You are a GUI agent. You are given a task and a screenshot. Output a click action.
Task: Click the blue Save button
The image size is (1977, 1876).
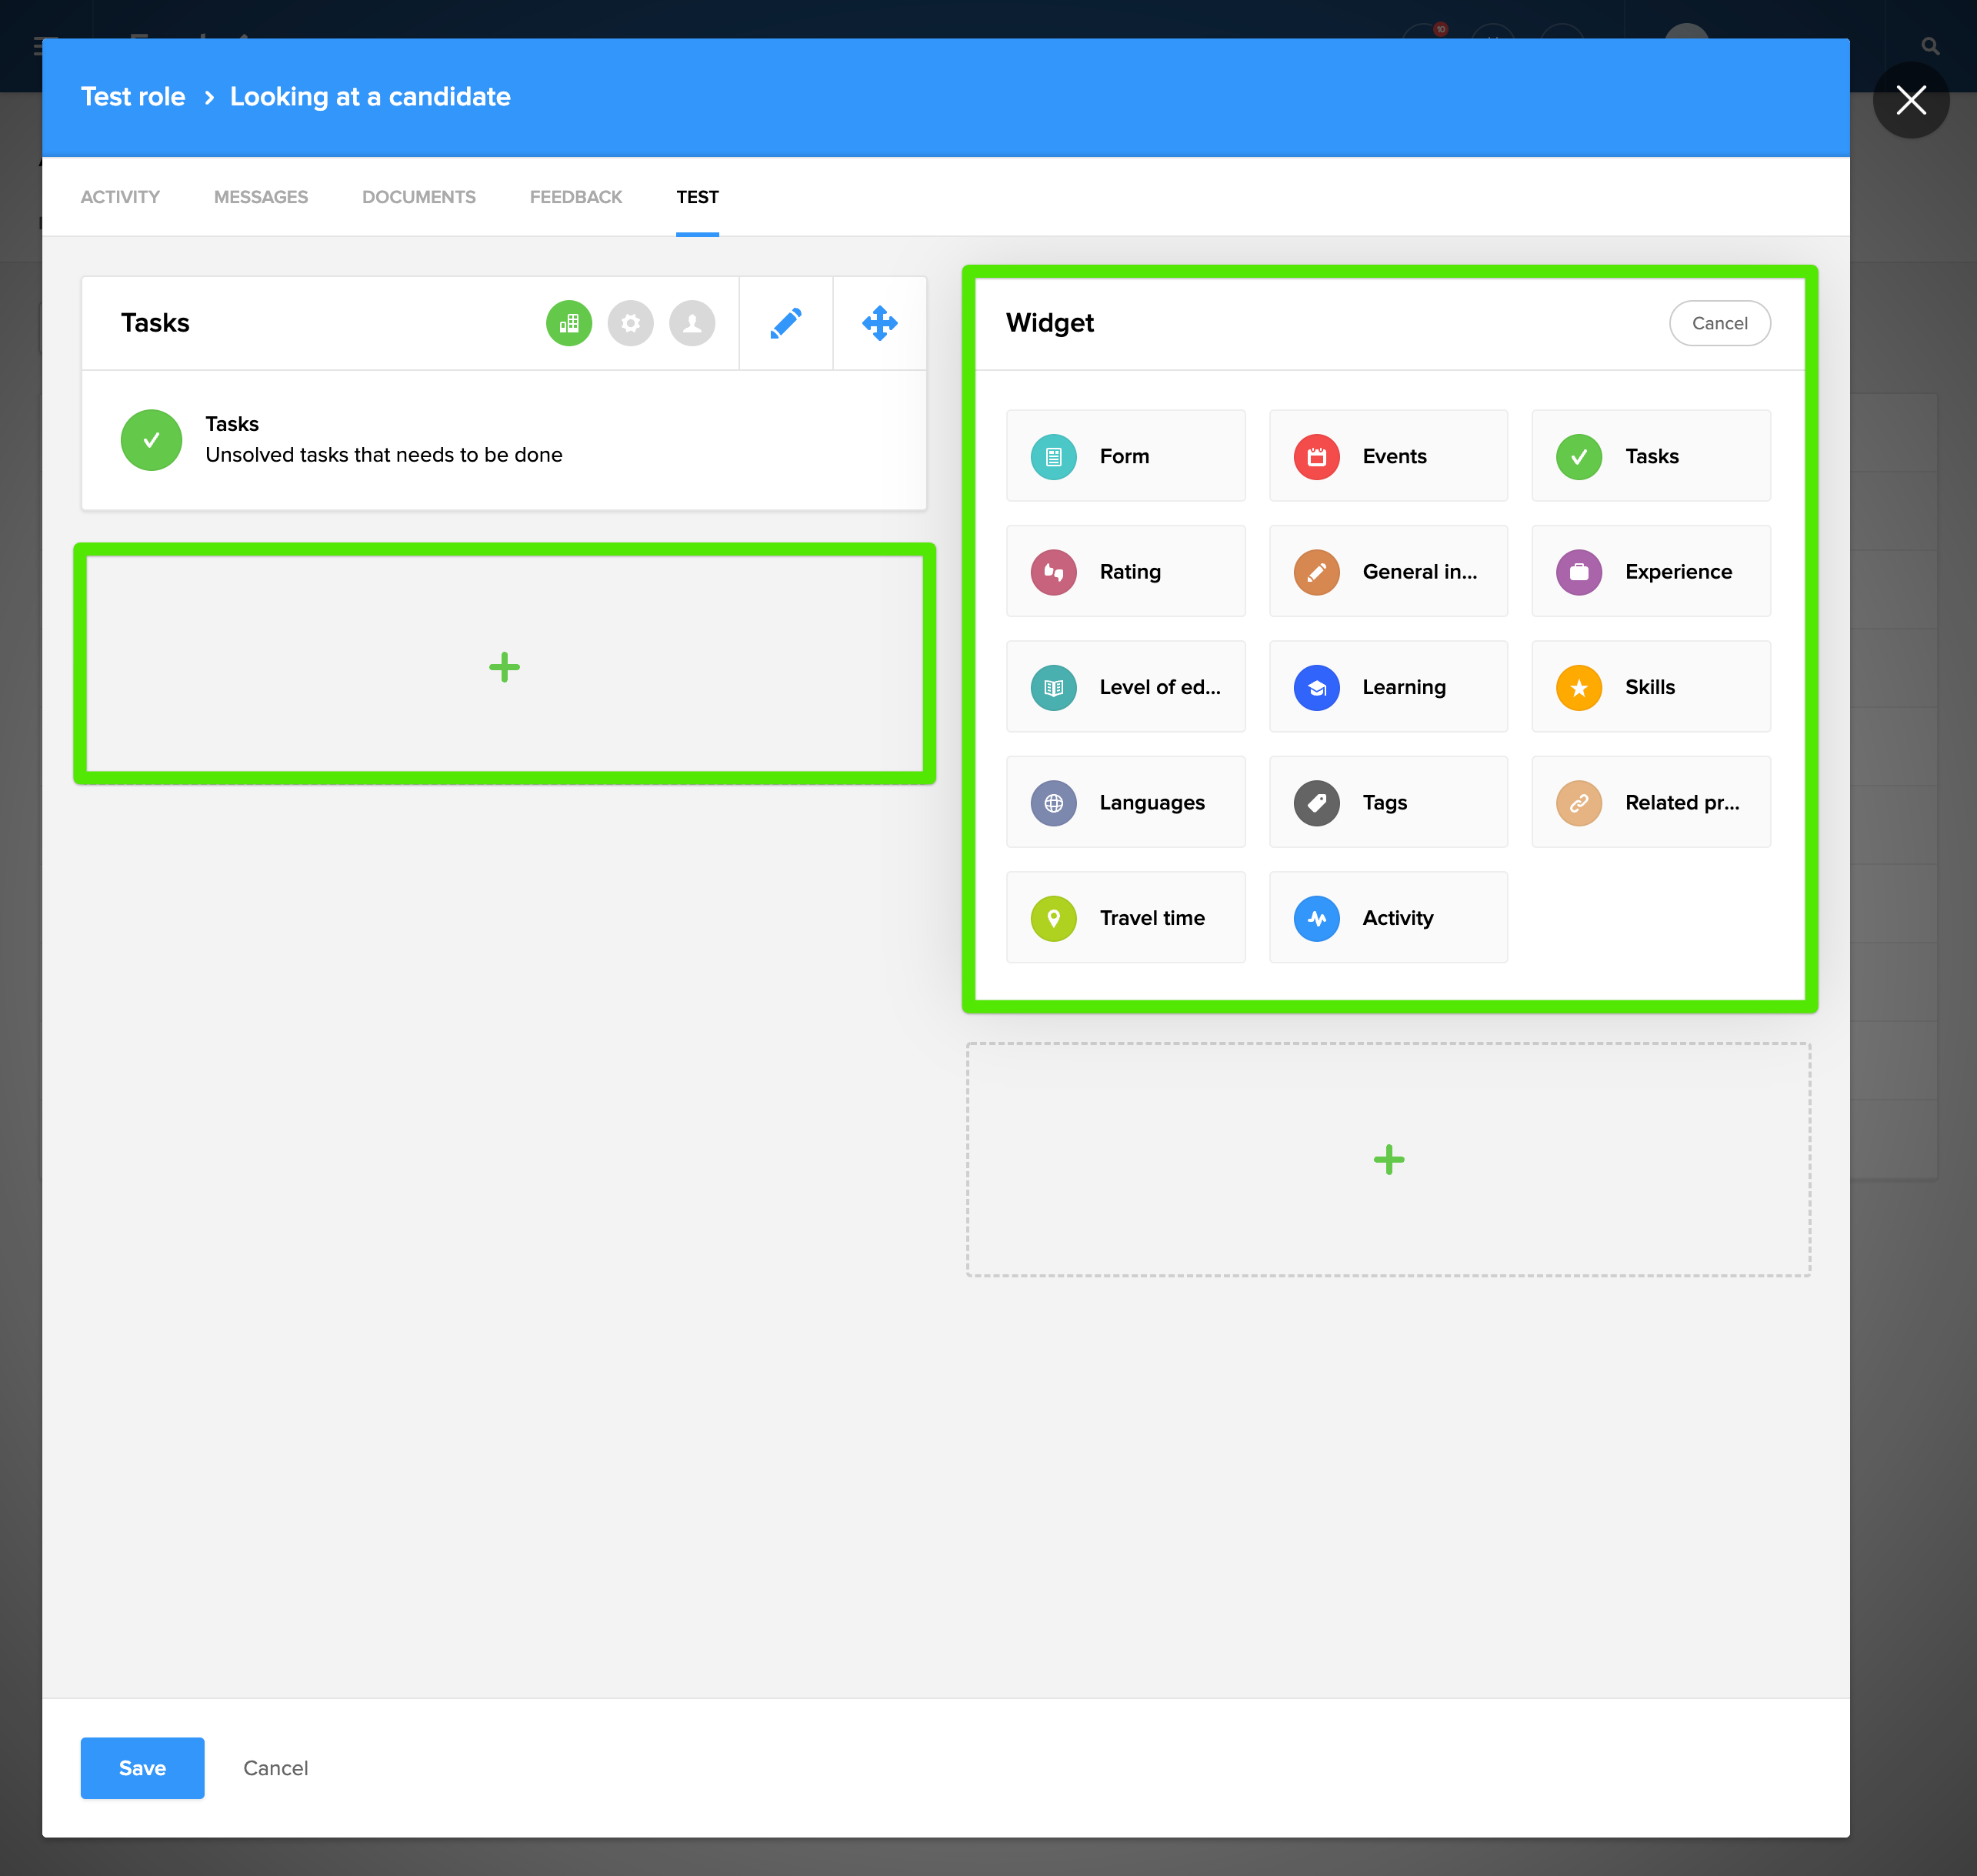click(x=142, y=1767)
